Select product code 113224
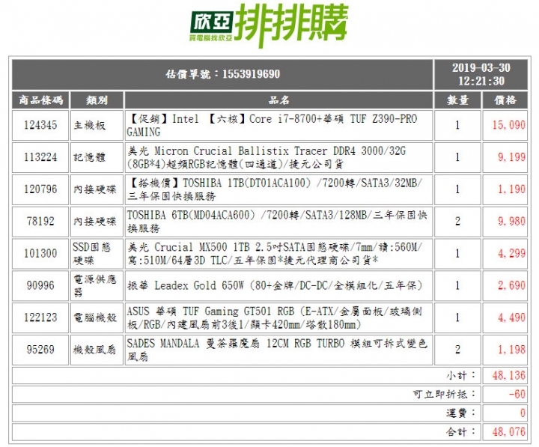 40,157
